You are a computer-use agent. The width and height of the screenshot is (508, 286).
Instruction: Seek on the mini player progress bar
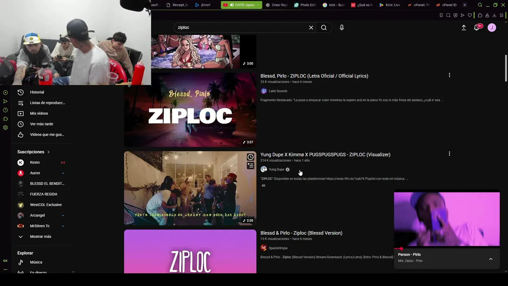(x=447, y=249)
